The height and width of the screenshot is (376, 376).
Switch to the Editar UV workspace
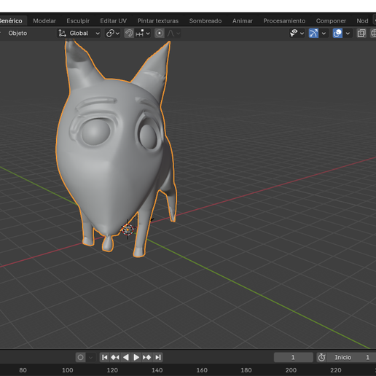coord(114,21)
